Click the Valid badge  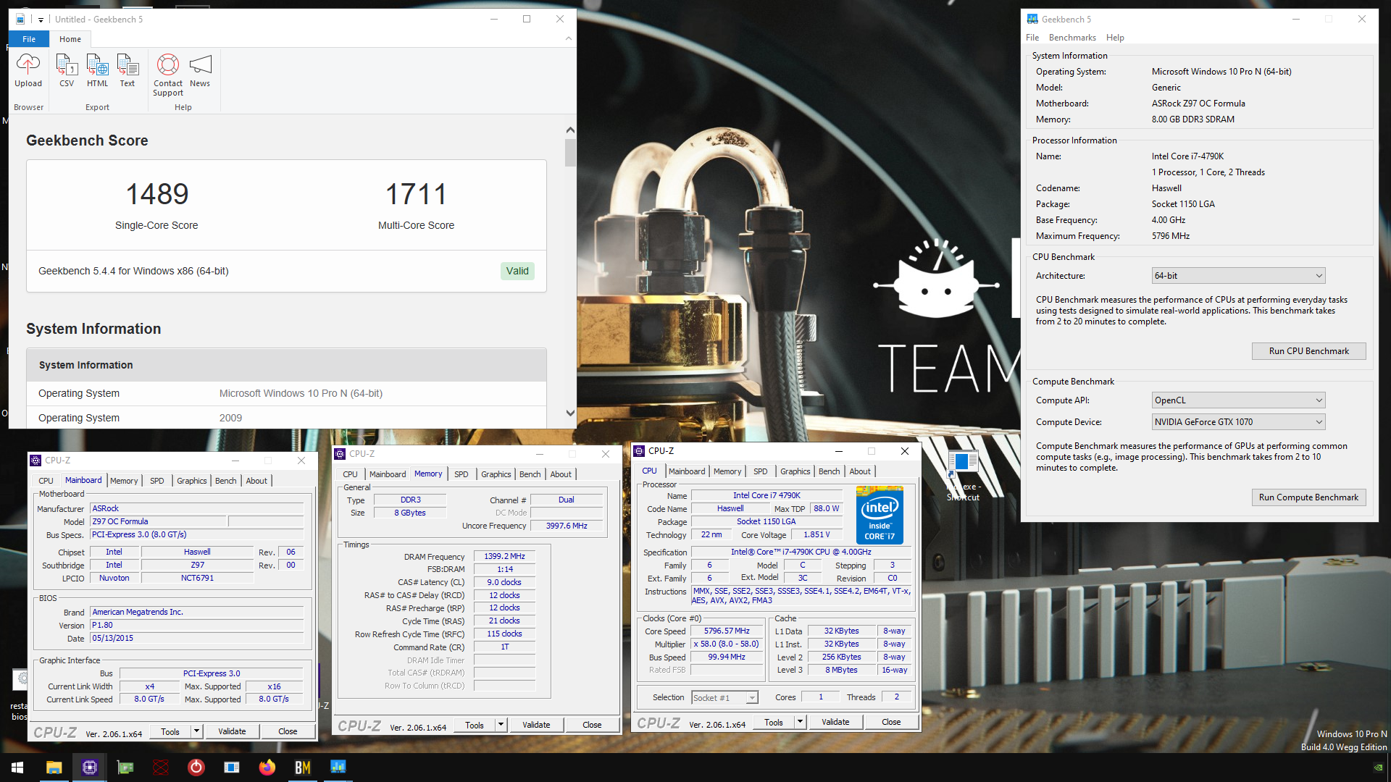point(517,271)
